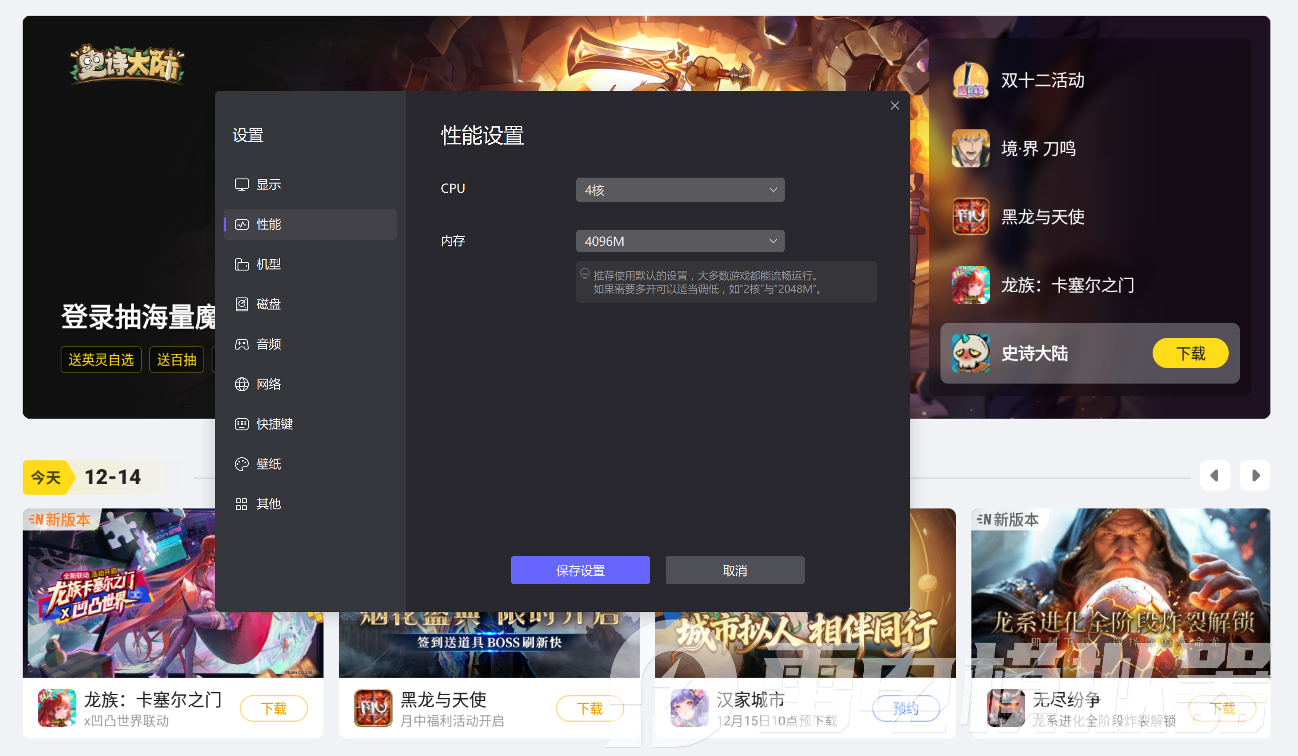Click the Display (显示) monitor icon
The image size is (1298, 756).
[x=241, y=185]
